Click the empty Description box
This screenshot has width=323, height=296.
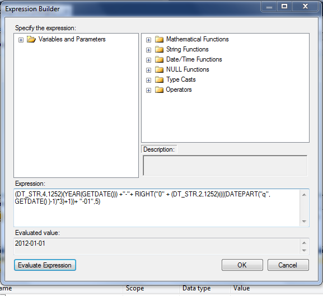[225, 166]
